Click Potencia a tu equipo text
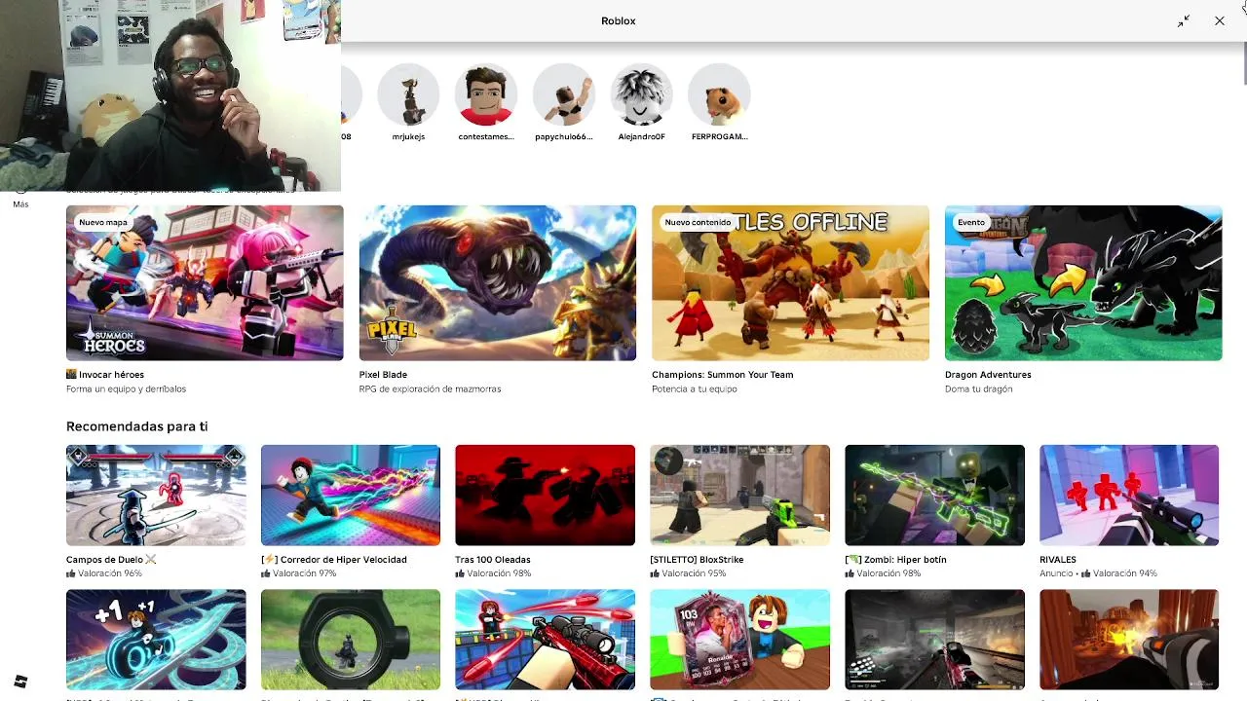Image resolution: width=1247 pixels, height=701 pixels. [x=695, y=389]
